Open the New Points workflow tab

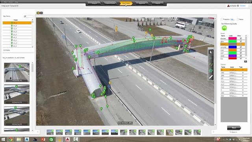[126, 3]
